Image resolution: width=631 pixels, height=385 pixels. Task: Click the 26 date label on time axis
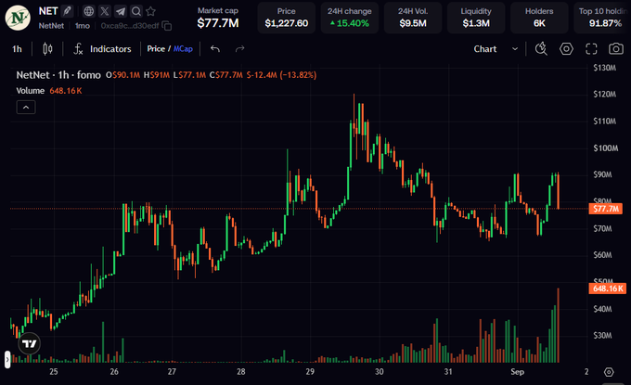[114, 372]
